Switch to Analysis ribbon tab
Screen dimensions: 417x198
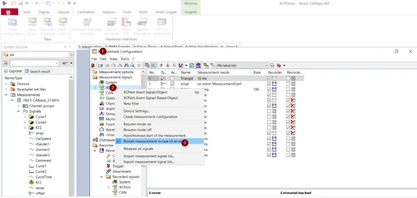coord(108,12)
